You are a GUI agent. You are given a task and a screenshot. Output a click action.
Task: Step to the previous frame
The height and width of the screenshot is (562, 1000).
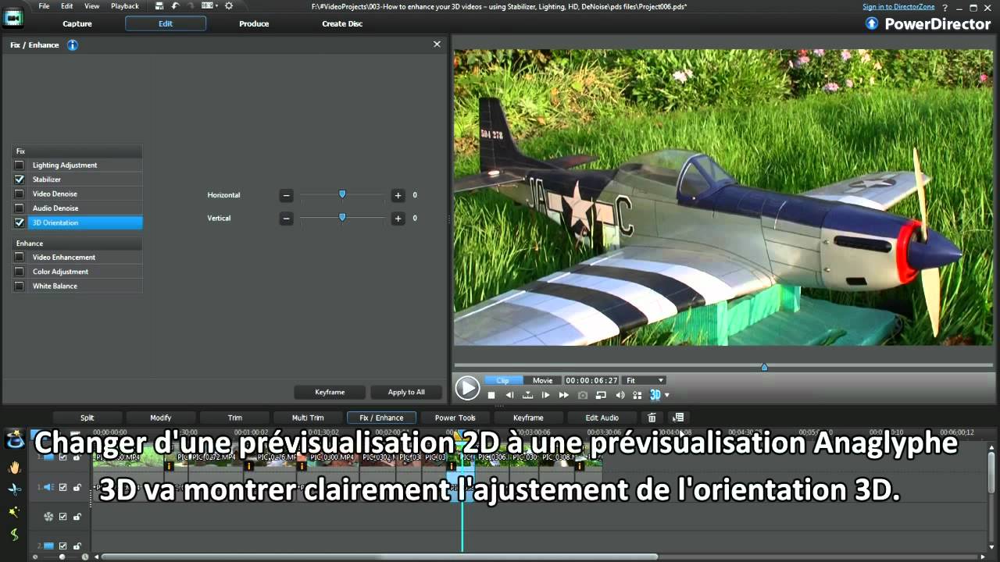(x=509, y=395)
